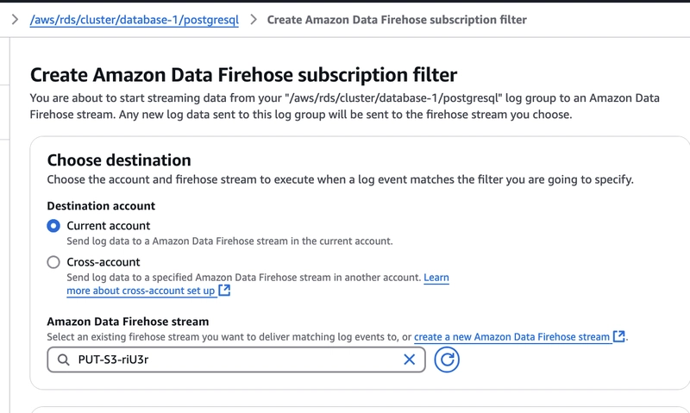Clear the PUT-S3-riU3r stream selection

(409, 360)
